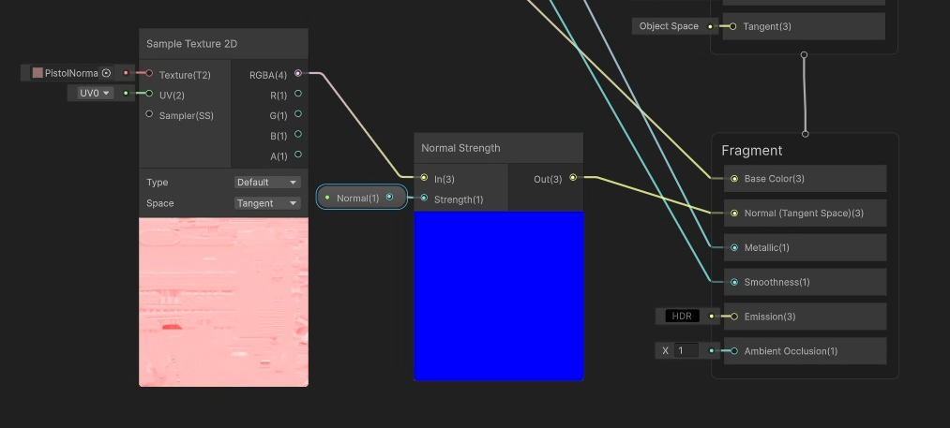Image resolution: width=950 pixels, height=428 pixels.
Task: Click the Out(3) port on Normal Strength
Action: (x=573, y=178)
